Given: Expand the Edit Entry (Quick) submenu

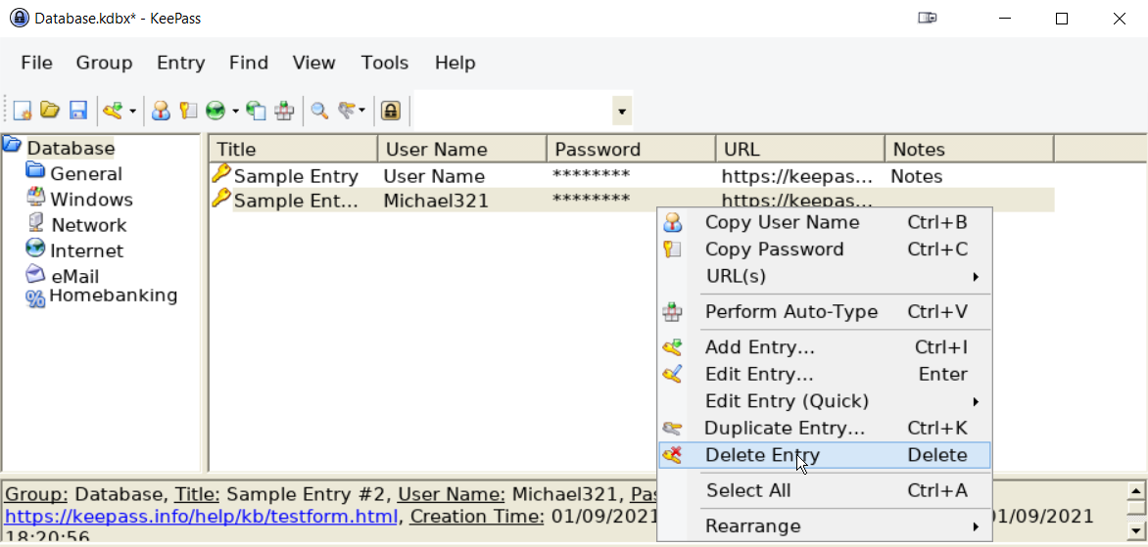Looking at the screenshot, I should 825,401.
